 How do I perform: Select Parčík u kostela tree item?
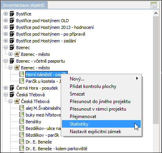(x=43, y=81)
